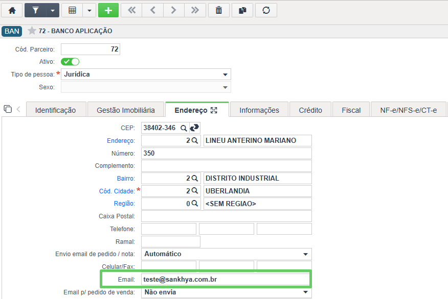
Task: Click the green add new record button
Action: (x=108, y=10)
